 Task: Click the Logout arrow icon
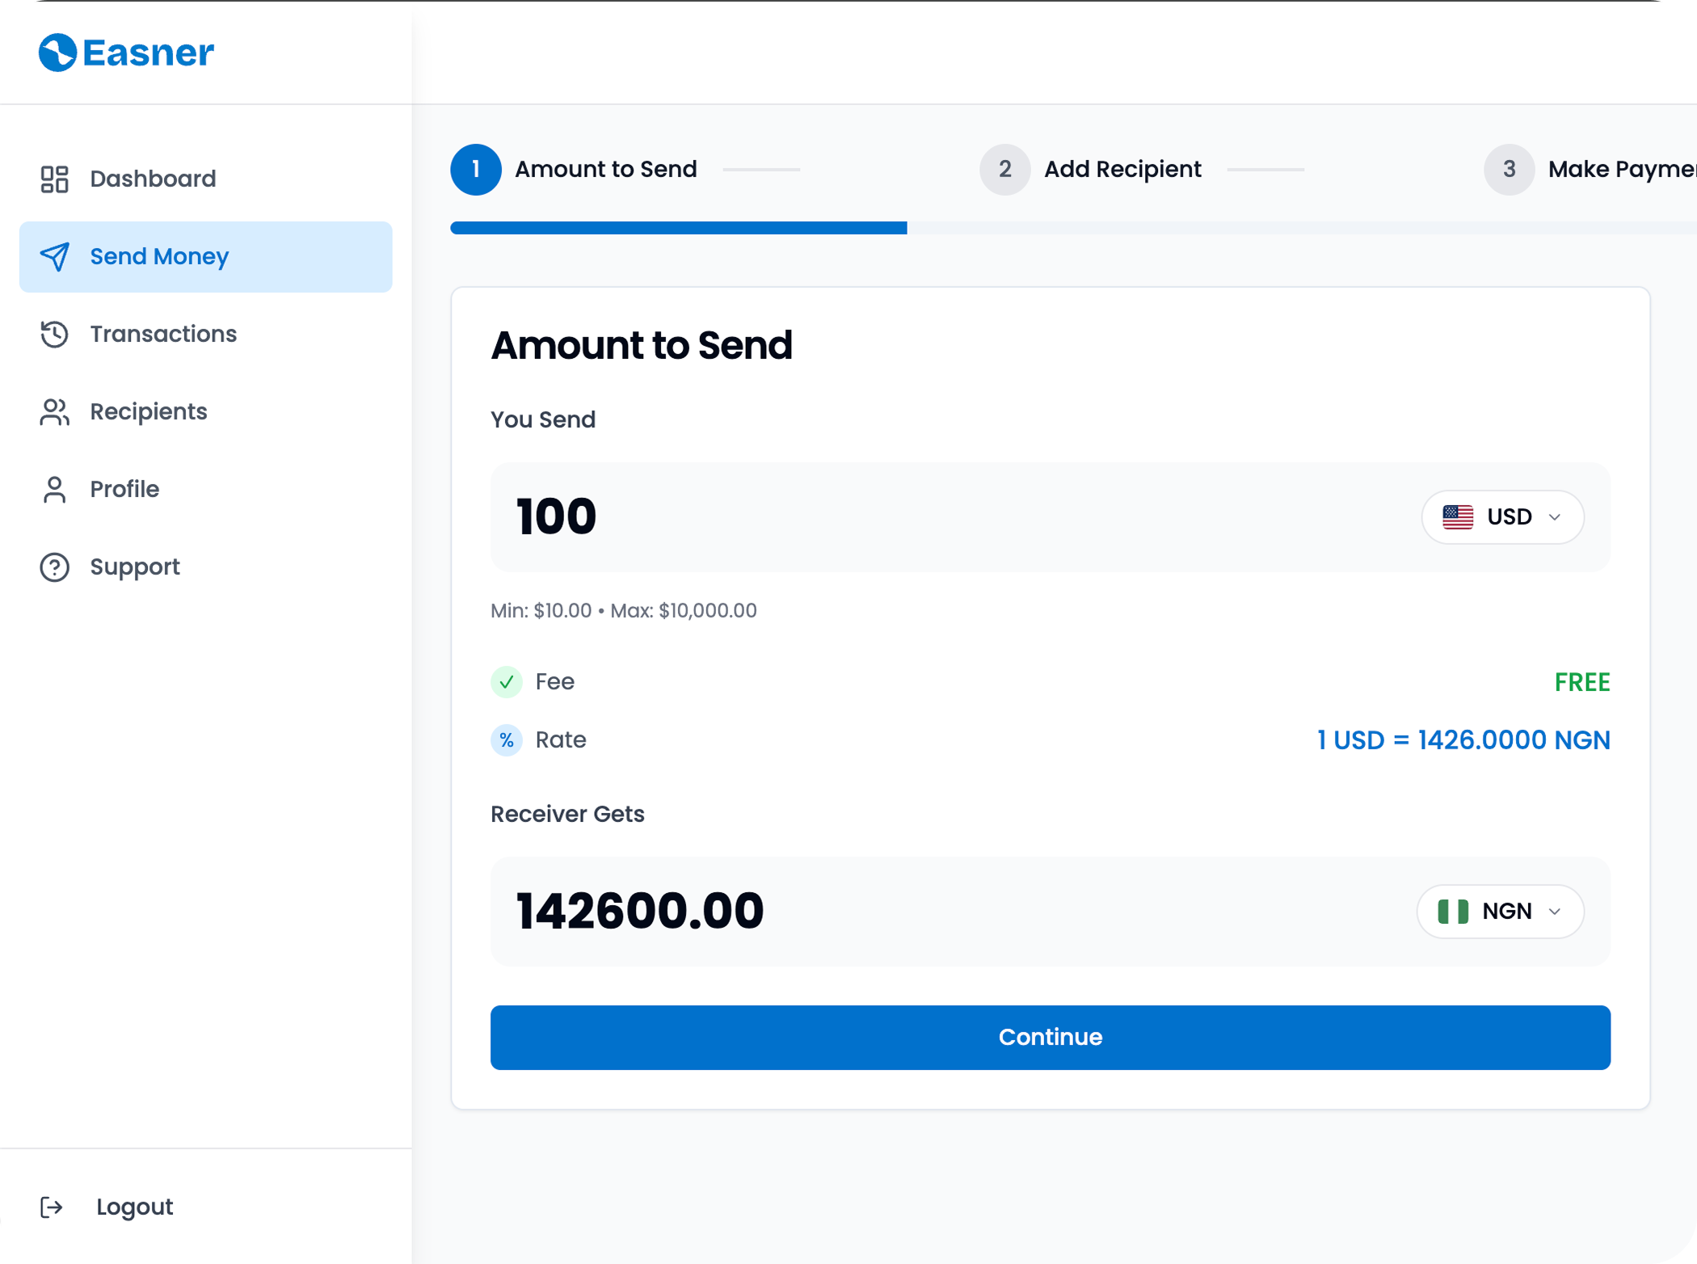tap(53, 1207)
